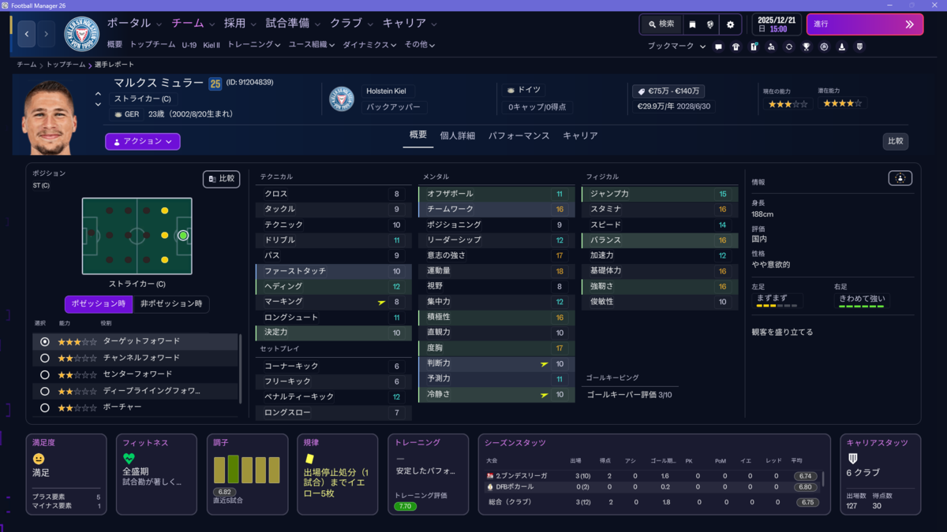Screen dimensions: 947x532
Task: Open the ユース組織 submenu dropdown
Action: tap(311, 45)
